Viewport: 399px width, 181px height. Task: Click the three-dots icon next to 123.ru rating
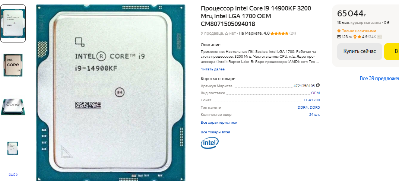pos(380,37)
